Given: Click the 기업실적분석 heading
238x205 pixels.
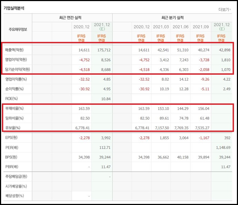Looking at the screenshot, I should [14, 8].
